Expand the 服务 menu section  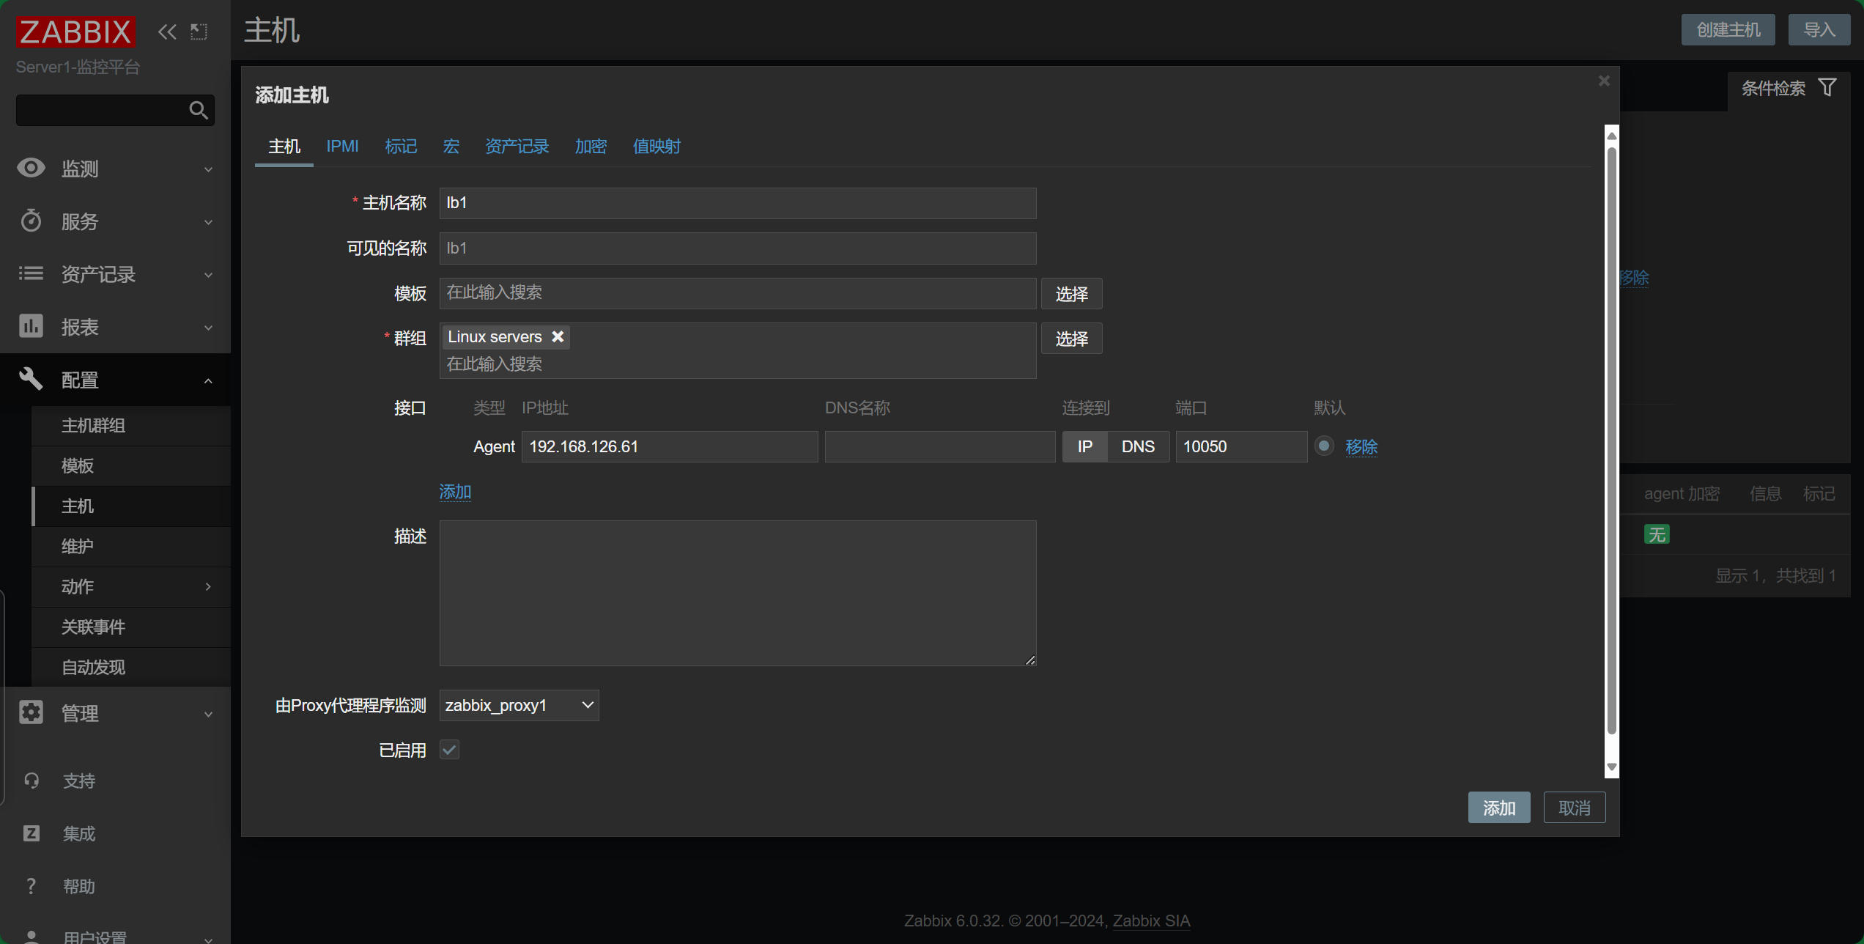[208, 222]
